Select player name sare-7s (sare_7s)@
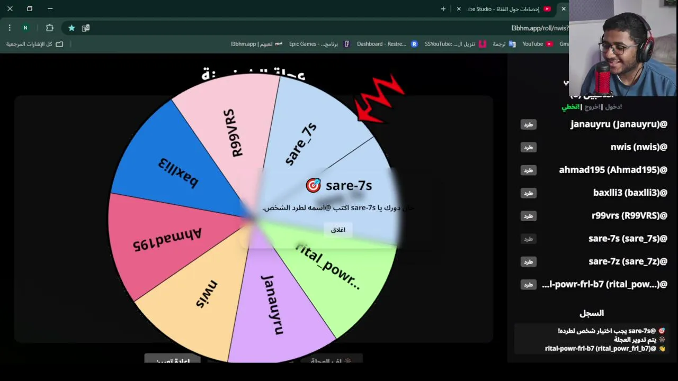Screen dimensions: 678x381 click(x=628, y=239)
